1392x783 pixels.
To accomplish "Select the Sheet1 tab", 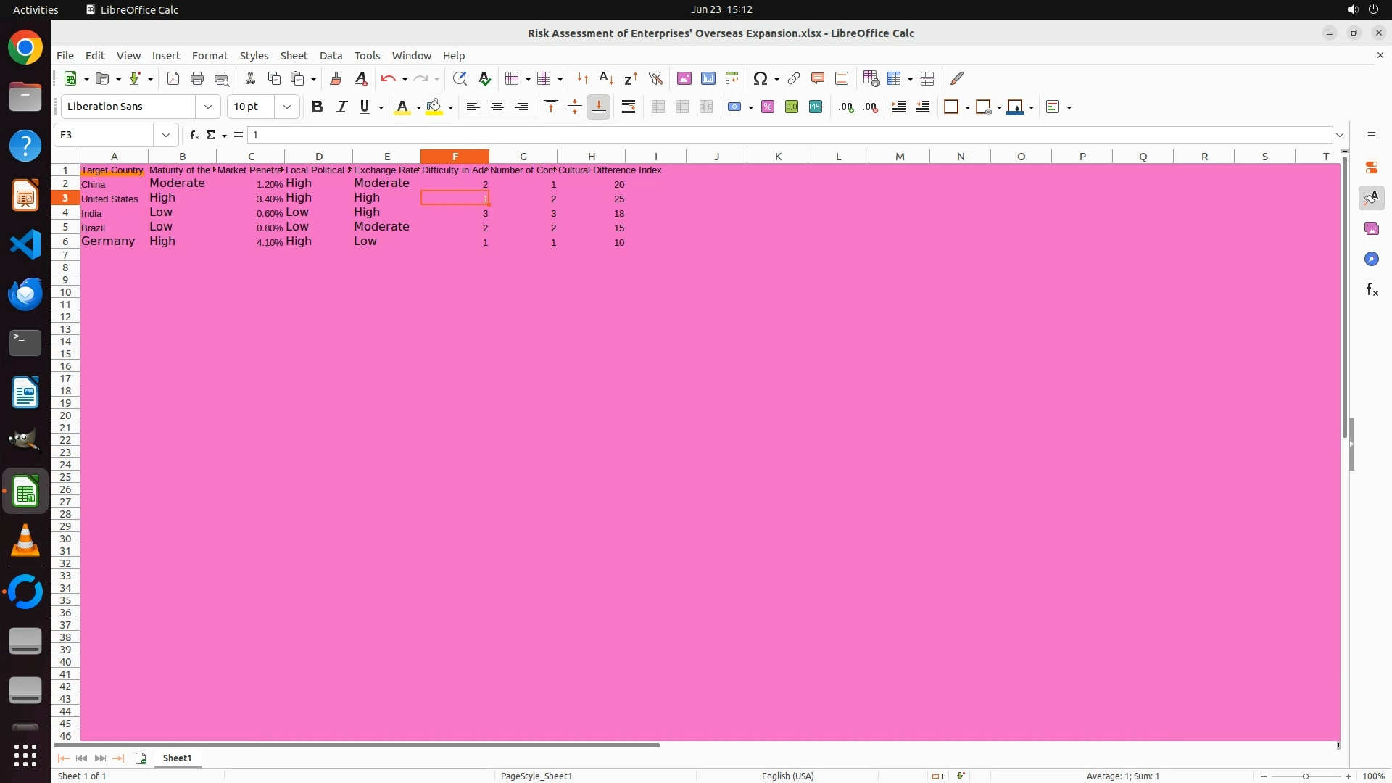I will (x=177, y=758).
